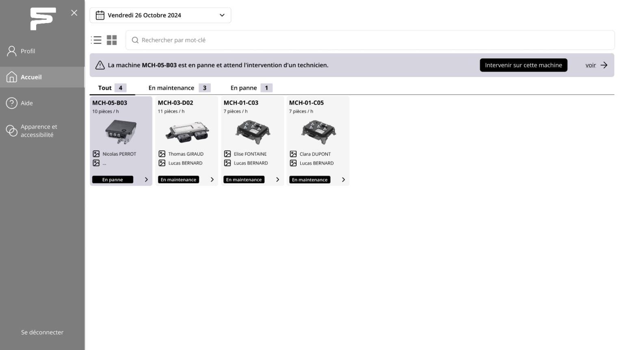Viewport: 624px width, 350px height.
Task: Click the MCH-01-C03 machine thumbnail image
Action: click(253, 132)
